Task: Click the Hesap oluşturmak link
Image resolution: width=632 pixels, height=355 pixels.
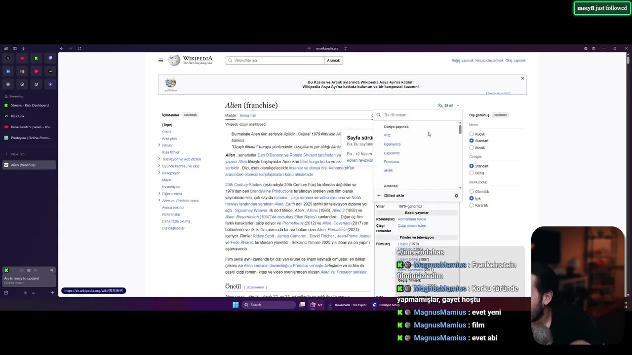Action: [489, 61]
